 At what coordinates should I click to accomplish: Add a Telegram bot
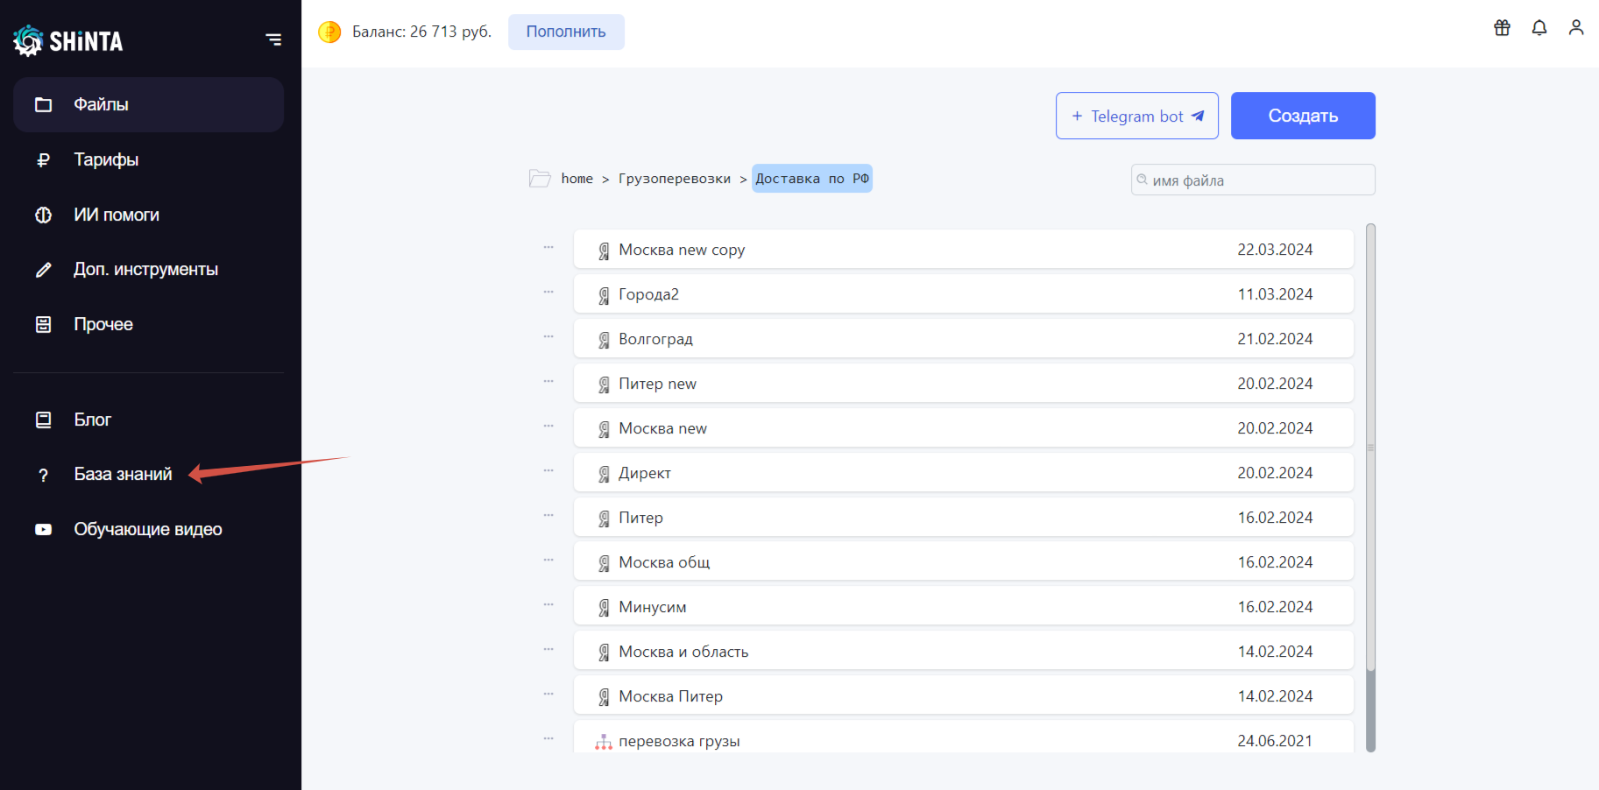pos(1137,116)
